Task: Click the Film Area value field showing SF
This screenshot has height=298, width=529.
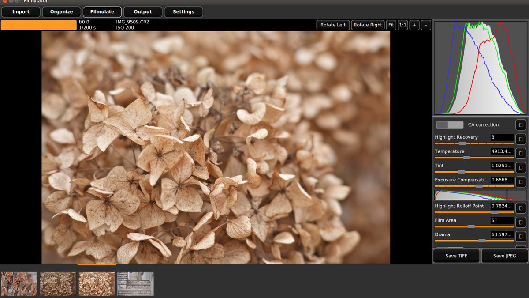Action: [503, 220]
